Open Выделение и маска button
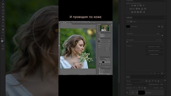 tap(154, 47)
